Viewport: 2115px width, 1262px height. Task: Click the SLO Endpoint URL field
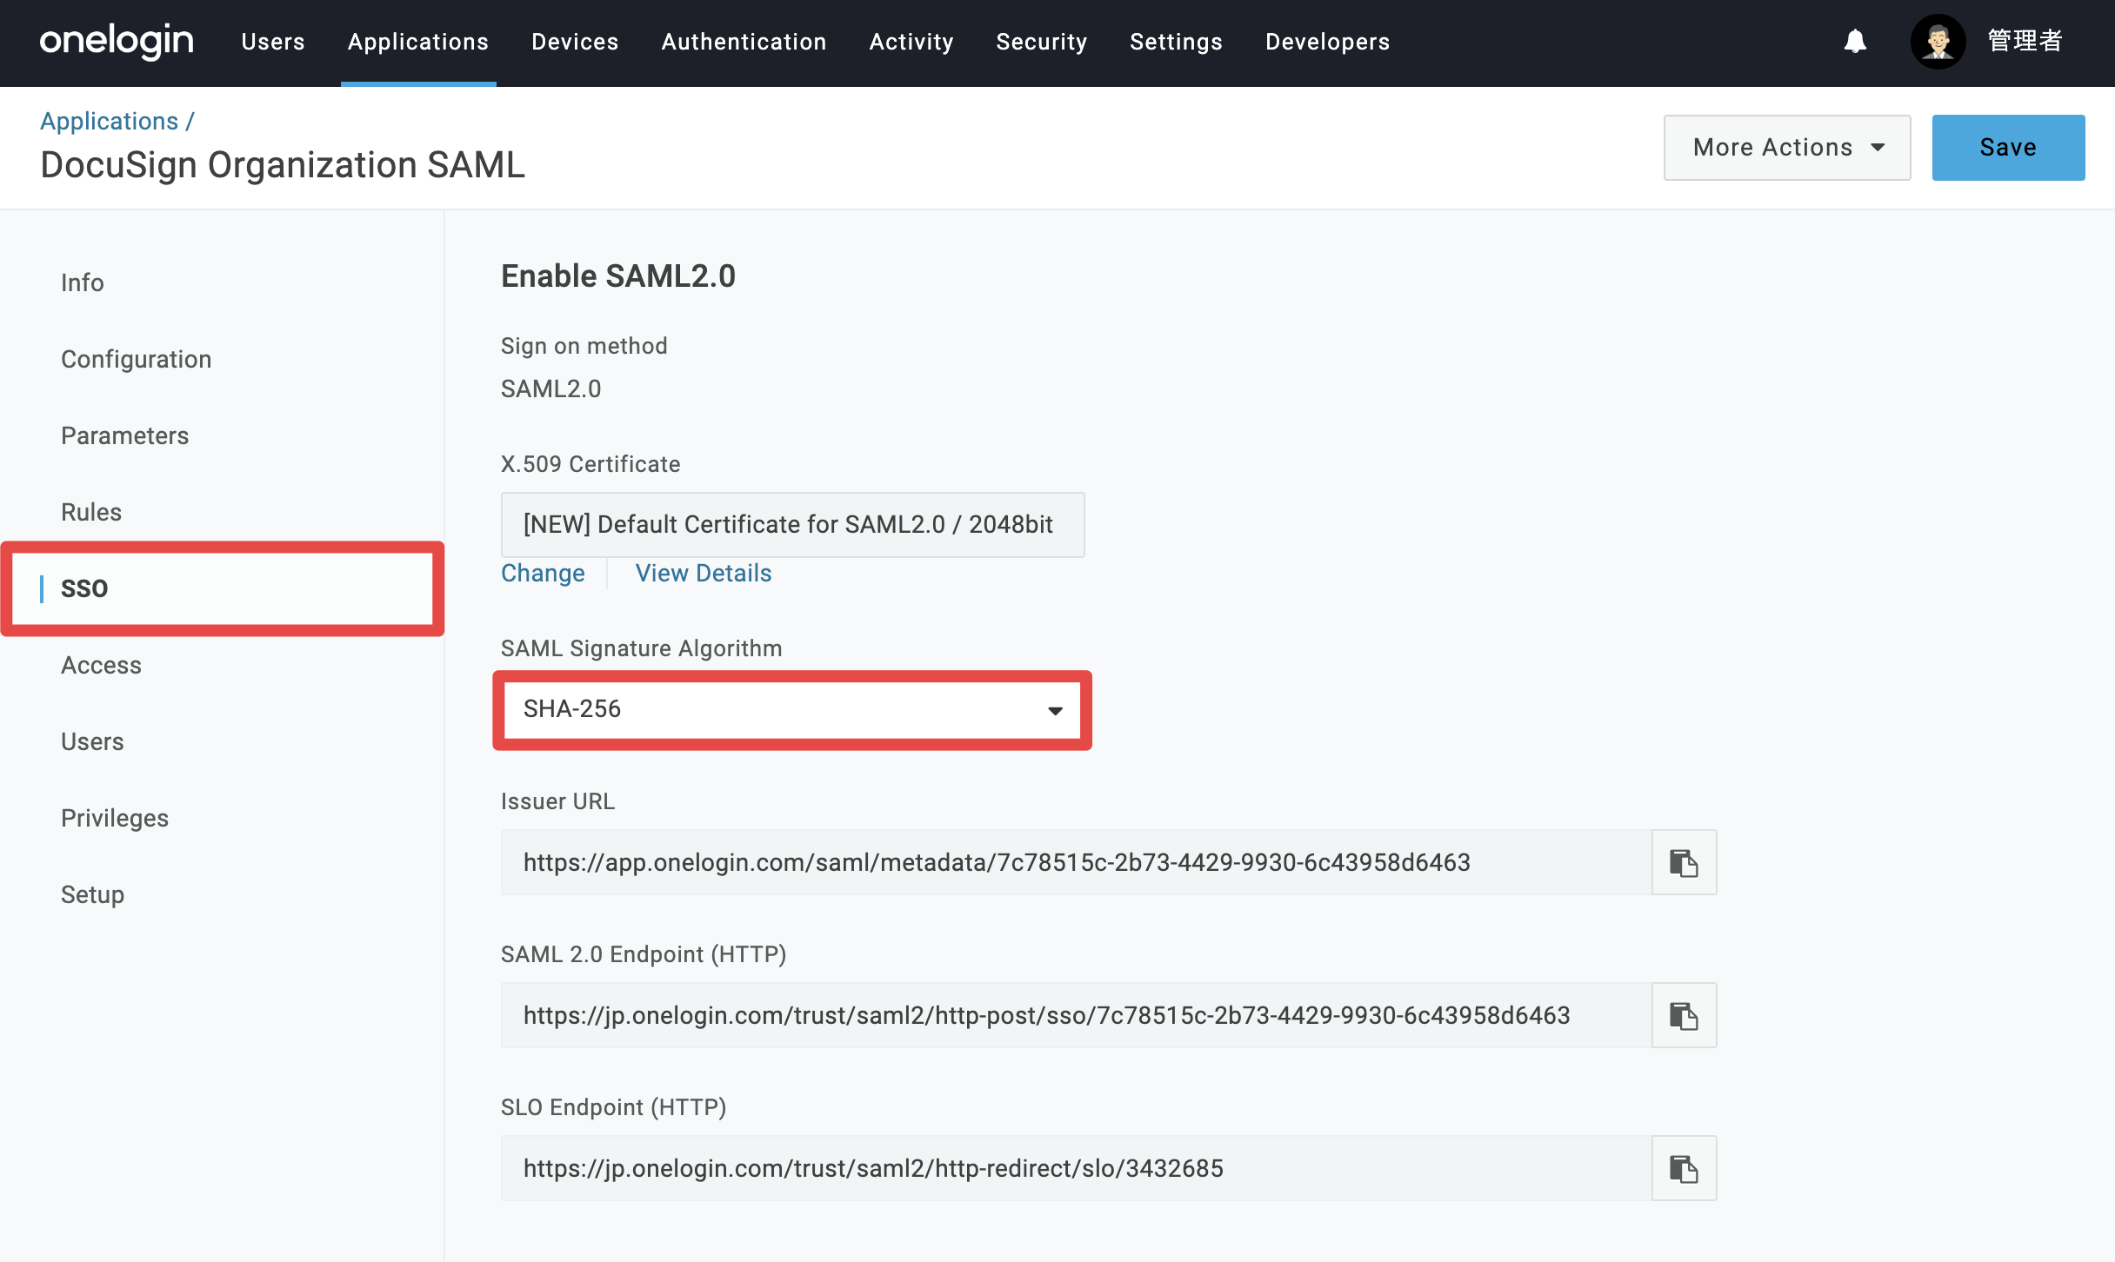[1076, 1168]
